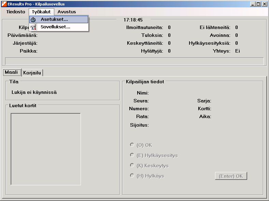Viewport: 269px width, 201px height.
Task: Switch to the Maali tab
Action: [x=11, y=72]
